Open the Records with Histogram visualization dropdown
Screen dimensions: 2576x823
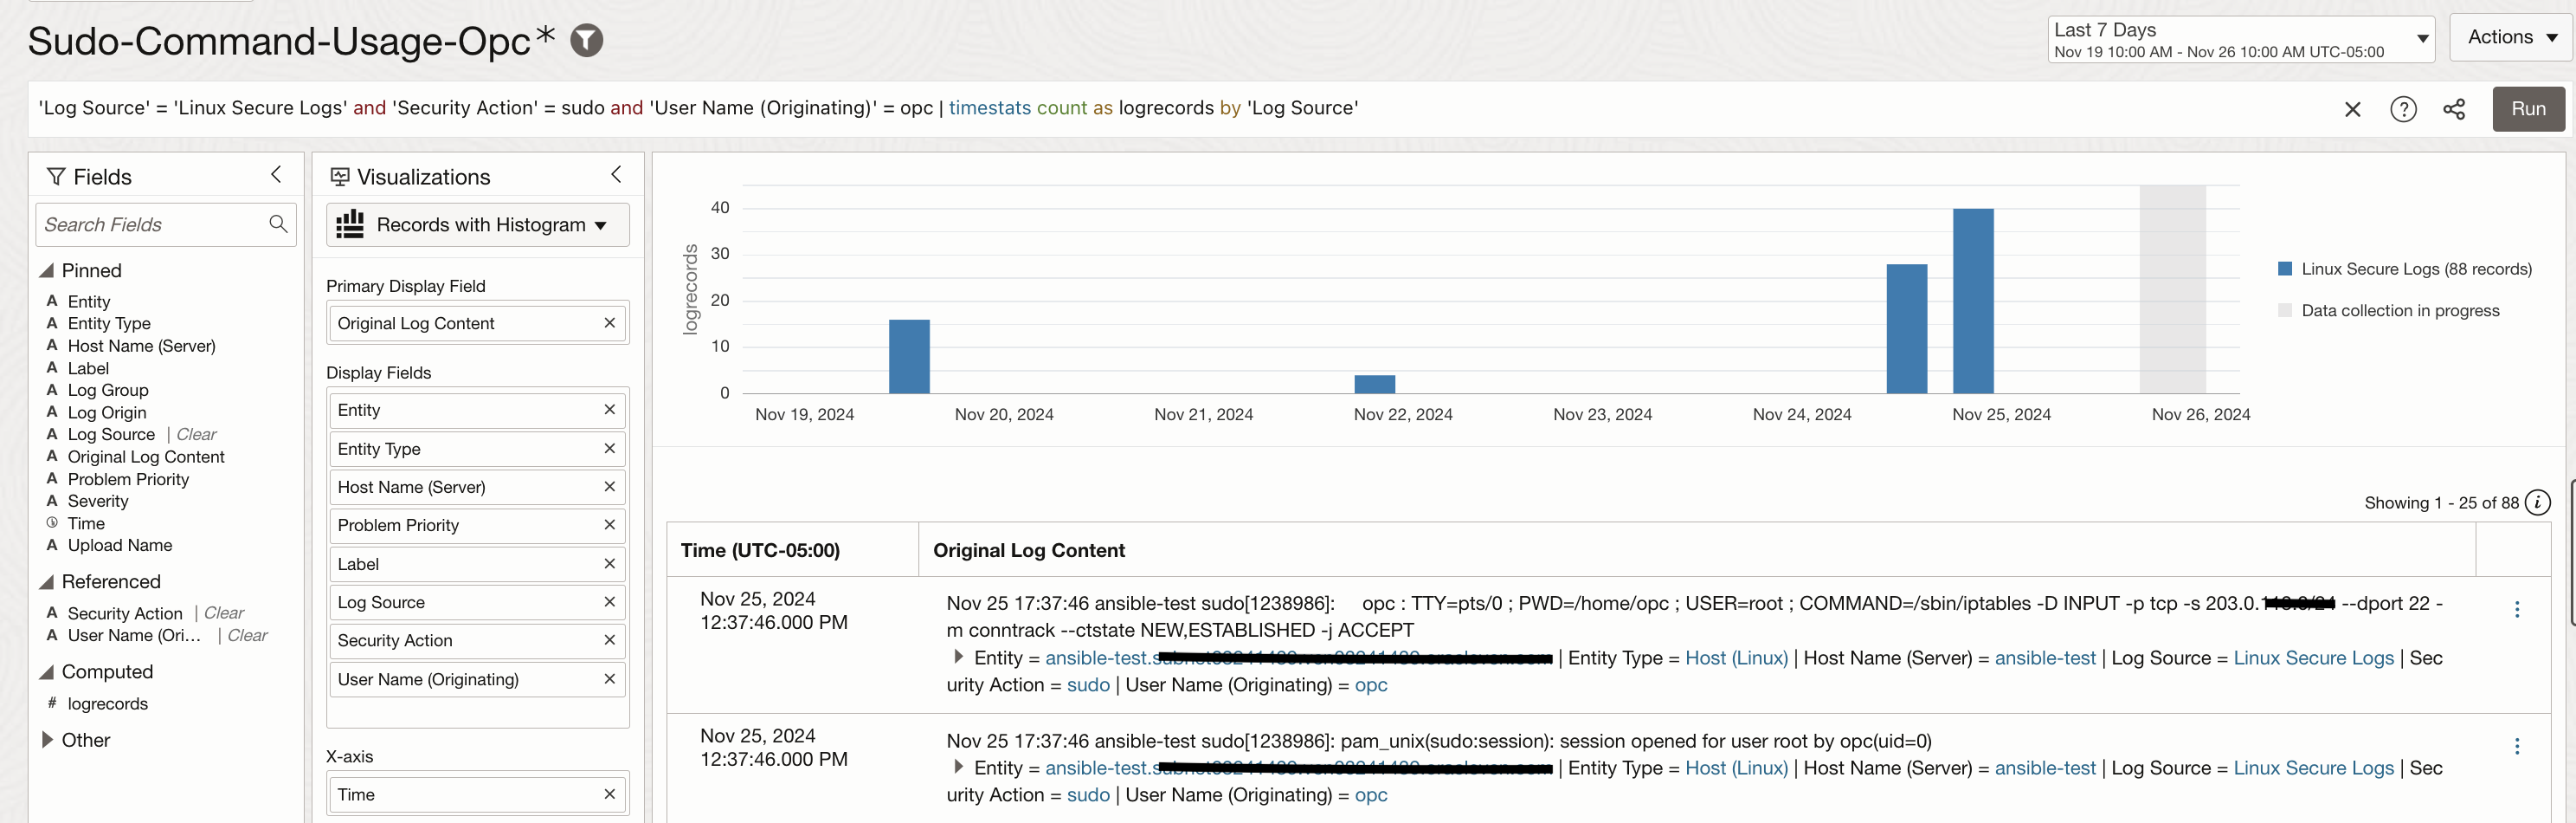point(477,225)
